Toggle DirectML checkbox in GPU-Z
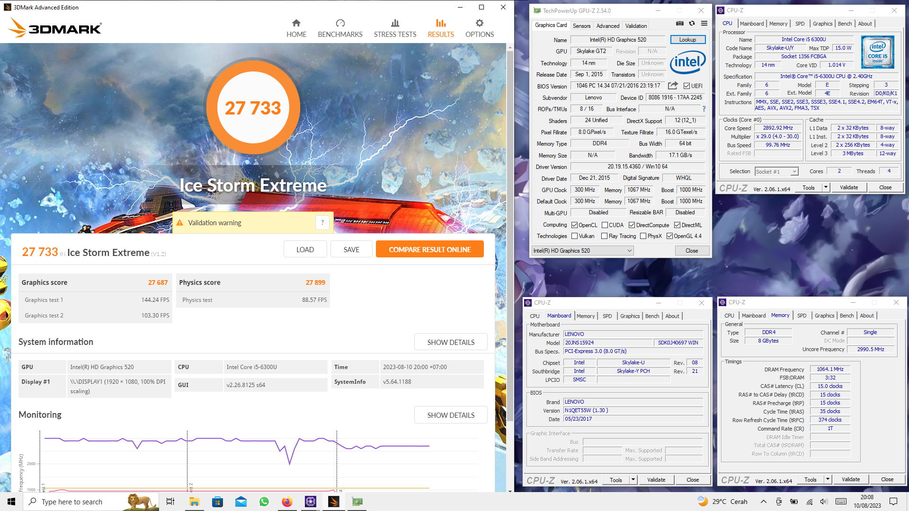 click(677, 225)
